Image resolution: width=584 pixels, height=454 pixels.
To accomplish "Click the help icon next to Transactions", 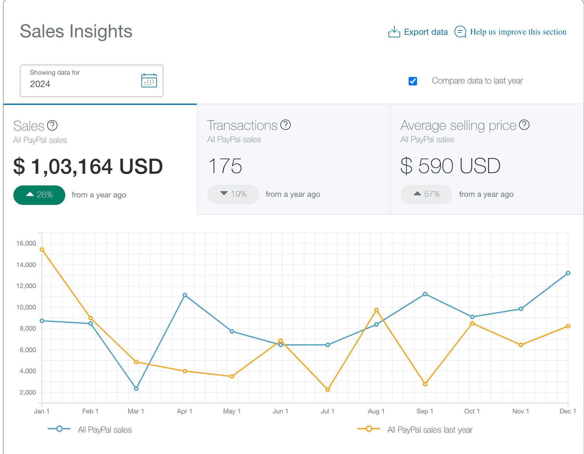I will tap(285, 125).
